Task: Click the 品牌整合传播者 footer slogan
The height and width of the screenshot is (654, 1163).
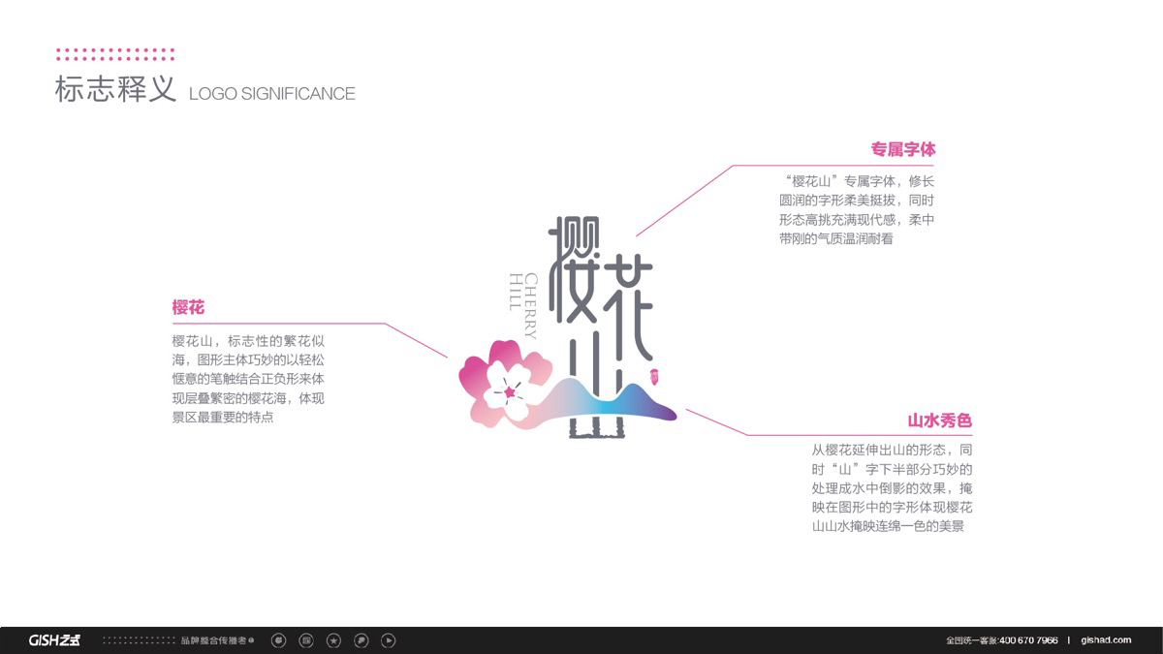Action: click(216, 640)
